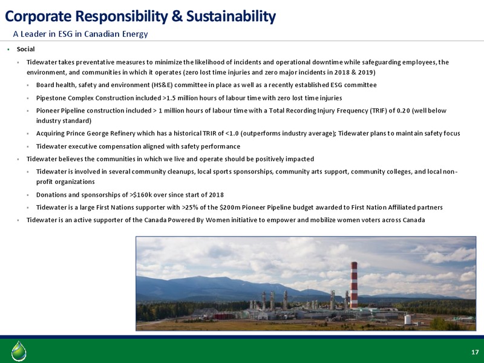The height and width of the screenshot is (363, 484).
Task: Click the Canada Powered By Women bullet
Action: click(226, 220)
